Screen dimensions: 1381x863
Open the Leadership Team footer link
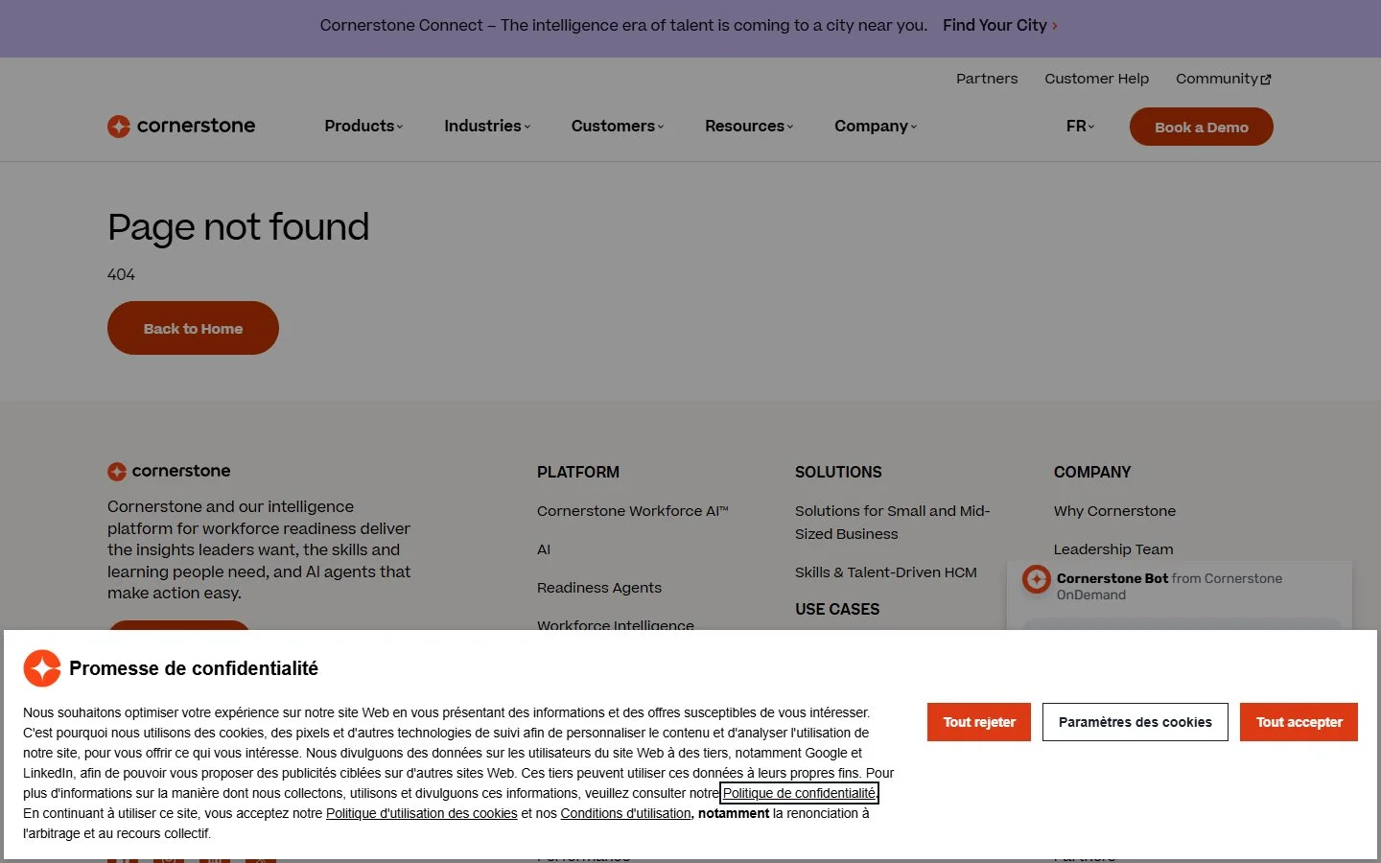(1113, 549)
